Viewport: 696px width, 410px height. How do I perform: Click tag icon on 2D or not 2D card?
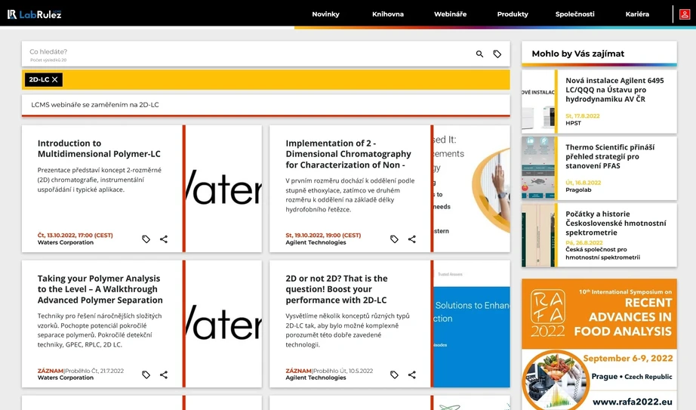(394, 375)
